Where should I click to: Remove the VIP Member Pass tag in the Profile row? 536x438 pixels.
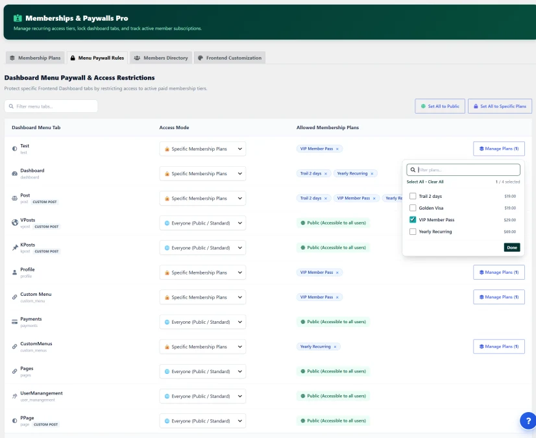[337, 273]
